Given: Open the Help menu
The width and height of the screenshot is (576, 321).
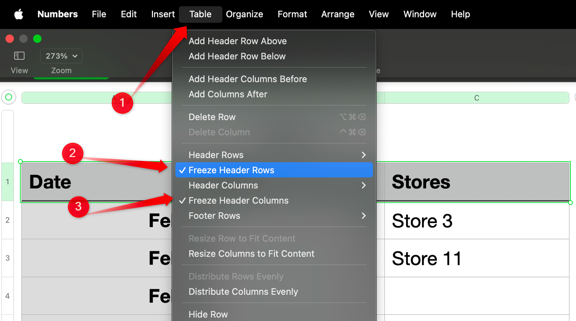Looking at the screenshot, I should (460, 14).
